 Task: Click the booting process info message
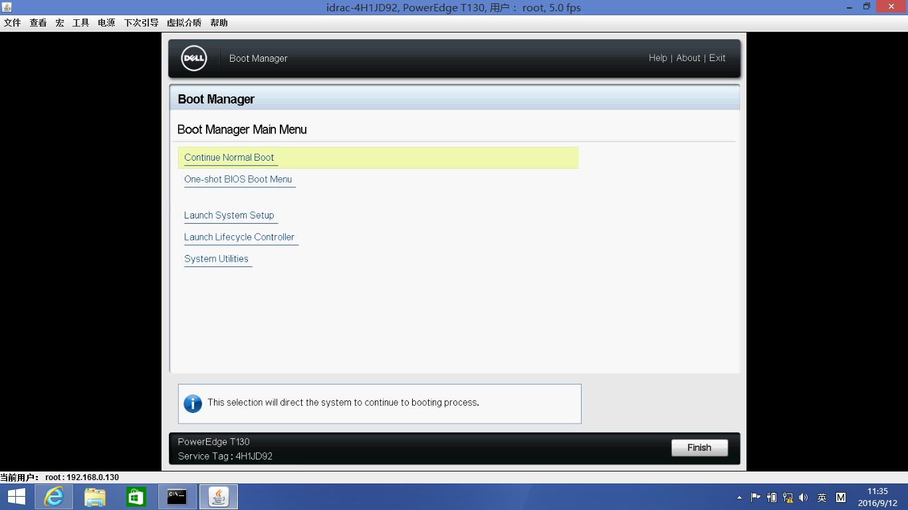[343, 402]
